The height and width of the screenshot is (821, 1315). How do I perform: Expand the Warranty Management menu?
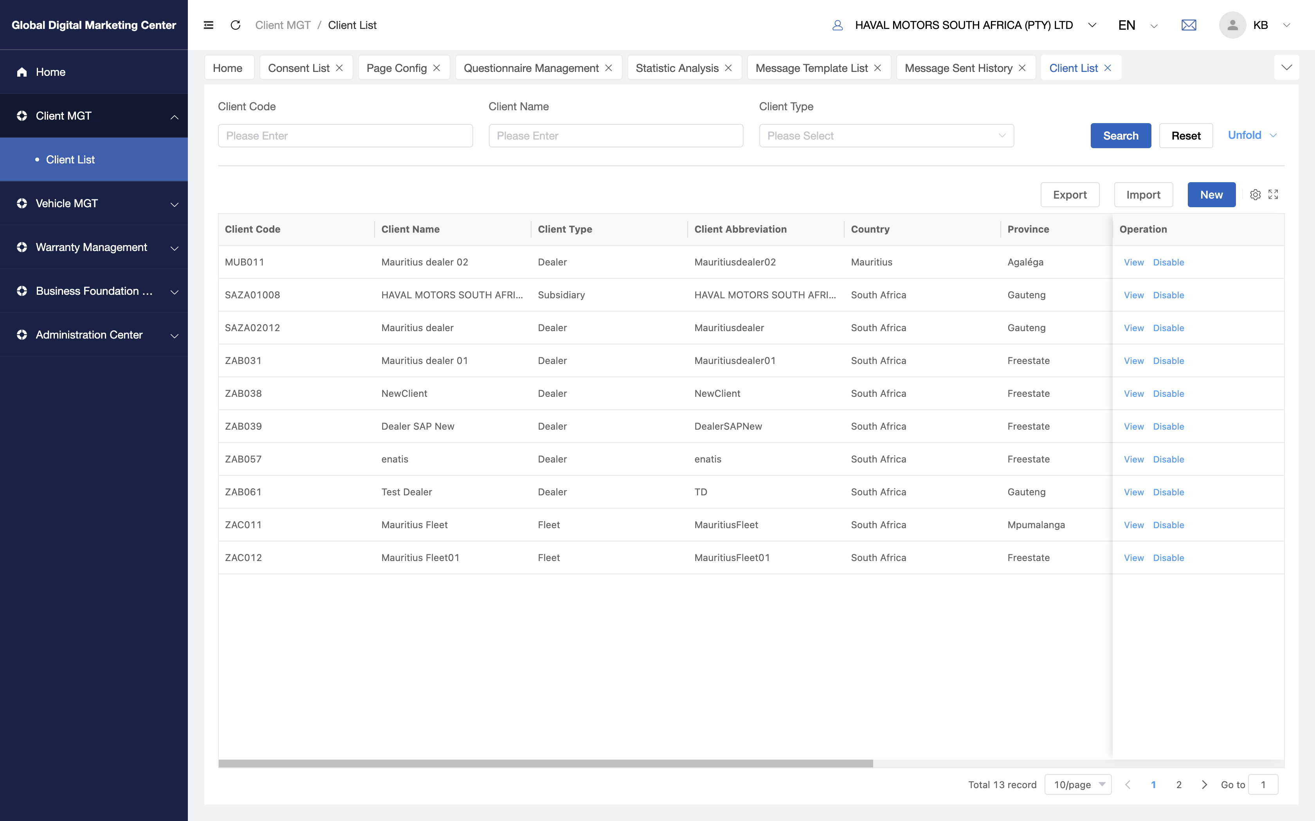click(175, 248)
